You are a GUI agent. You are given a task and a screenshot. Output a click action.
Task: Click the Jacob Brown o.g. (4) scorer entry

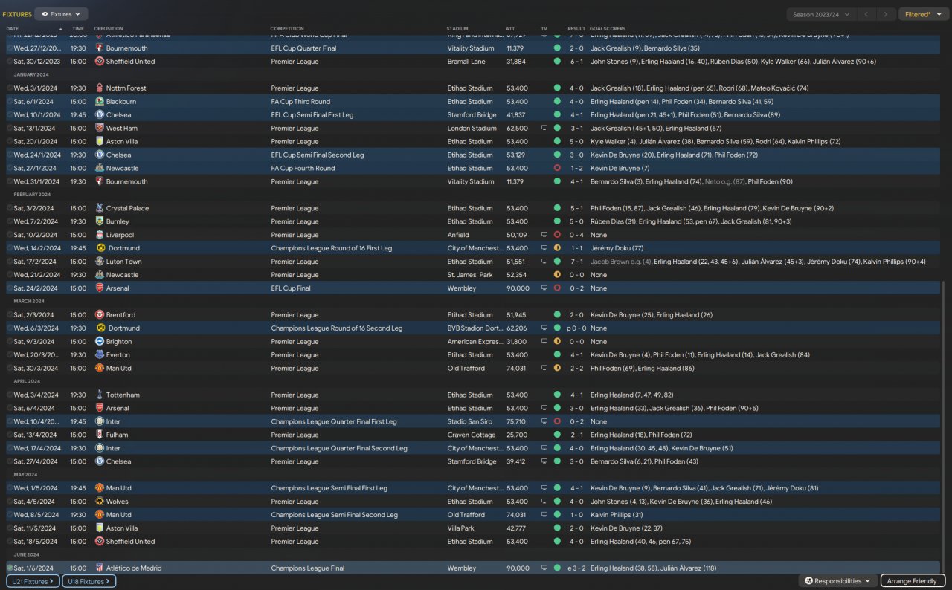click(620, 262)
